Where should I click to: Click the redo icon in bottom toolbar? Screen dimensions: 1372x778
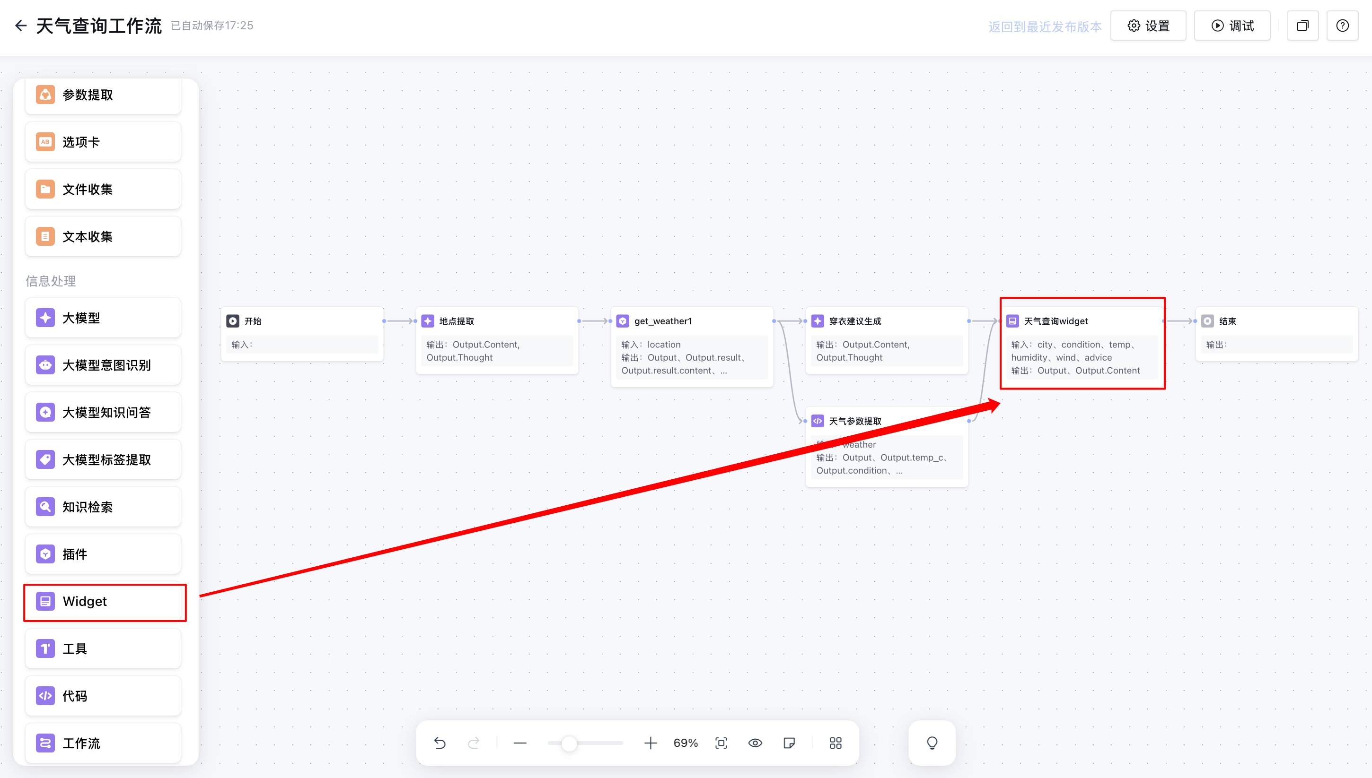tap(474, 743)
